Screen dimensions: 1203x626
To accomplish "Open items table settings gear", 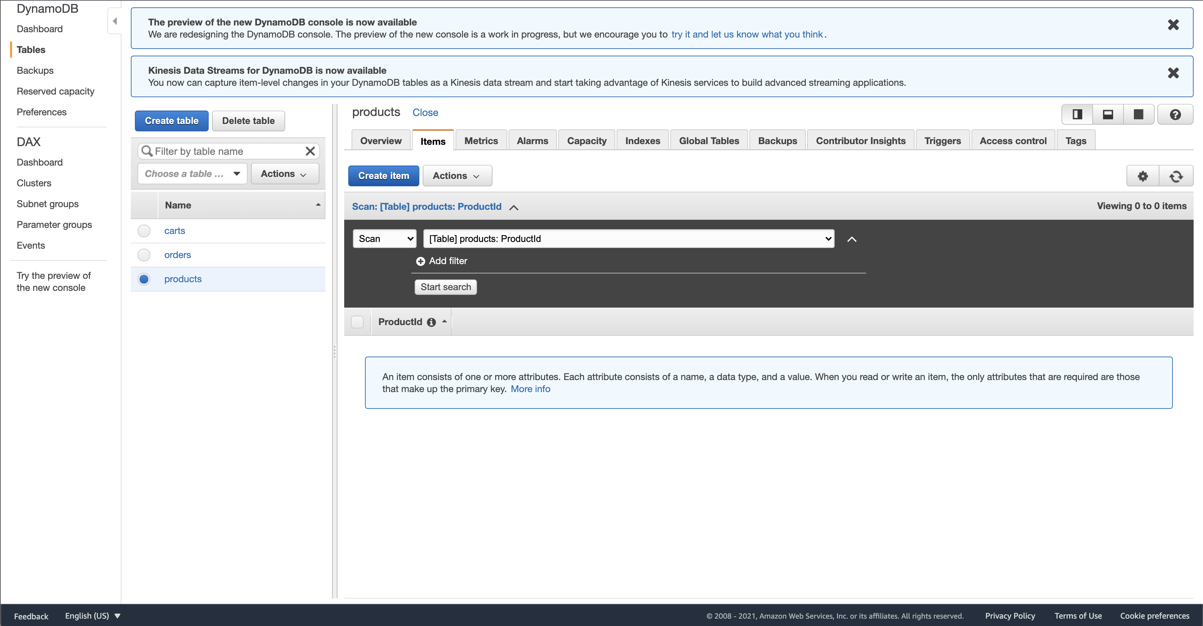I will pyautogui.click(x=1143, y=176).
